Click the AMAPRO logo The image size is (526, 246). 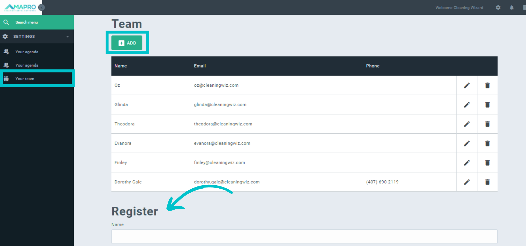[21, 7]
